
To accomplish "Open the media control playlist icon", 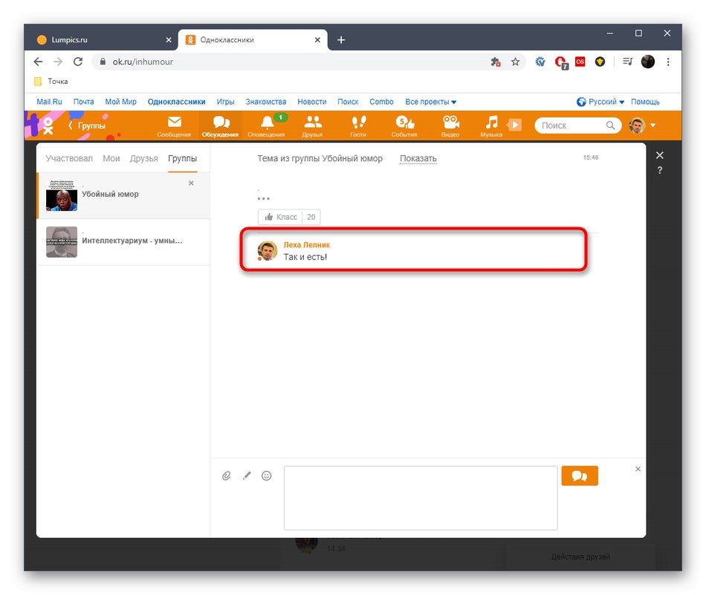I will click(x=628, y=62).
